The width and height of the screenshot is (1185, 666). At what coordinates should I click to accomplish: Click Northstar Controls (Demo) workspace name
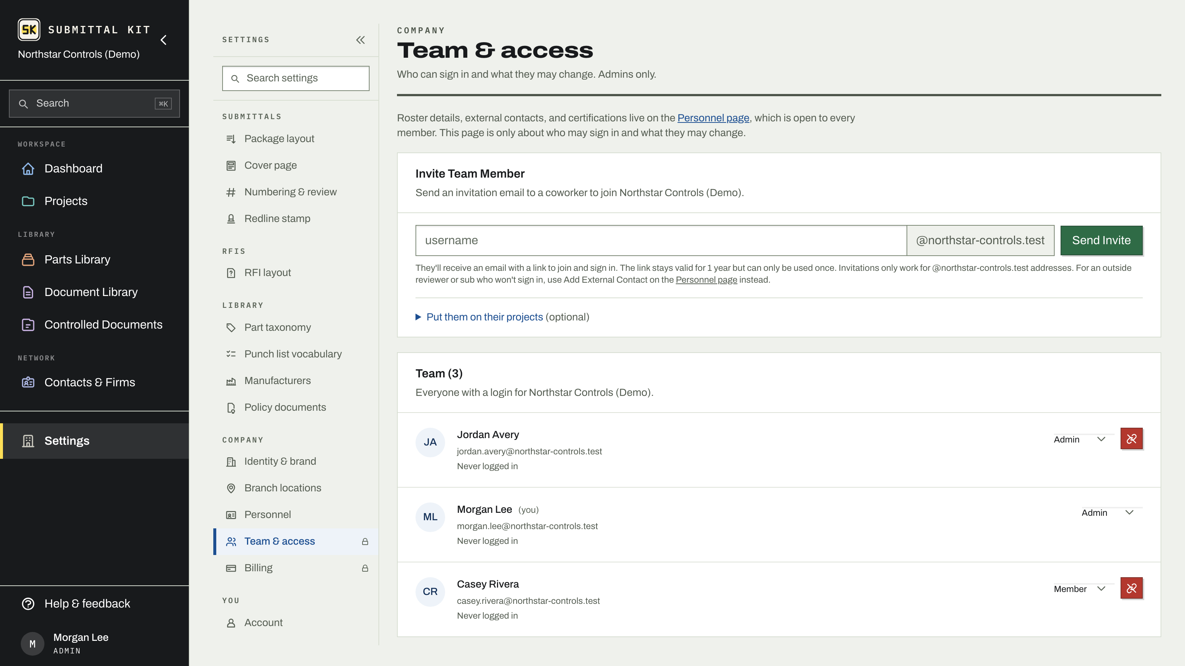79,54
